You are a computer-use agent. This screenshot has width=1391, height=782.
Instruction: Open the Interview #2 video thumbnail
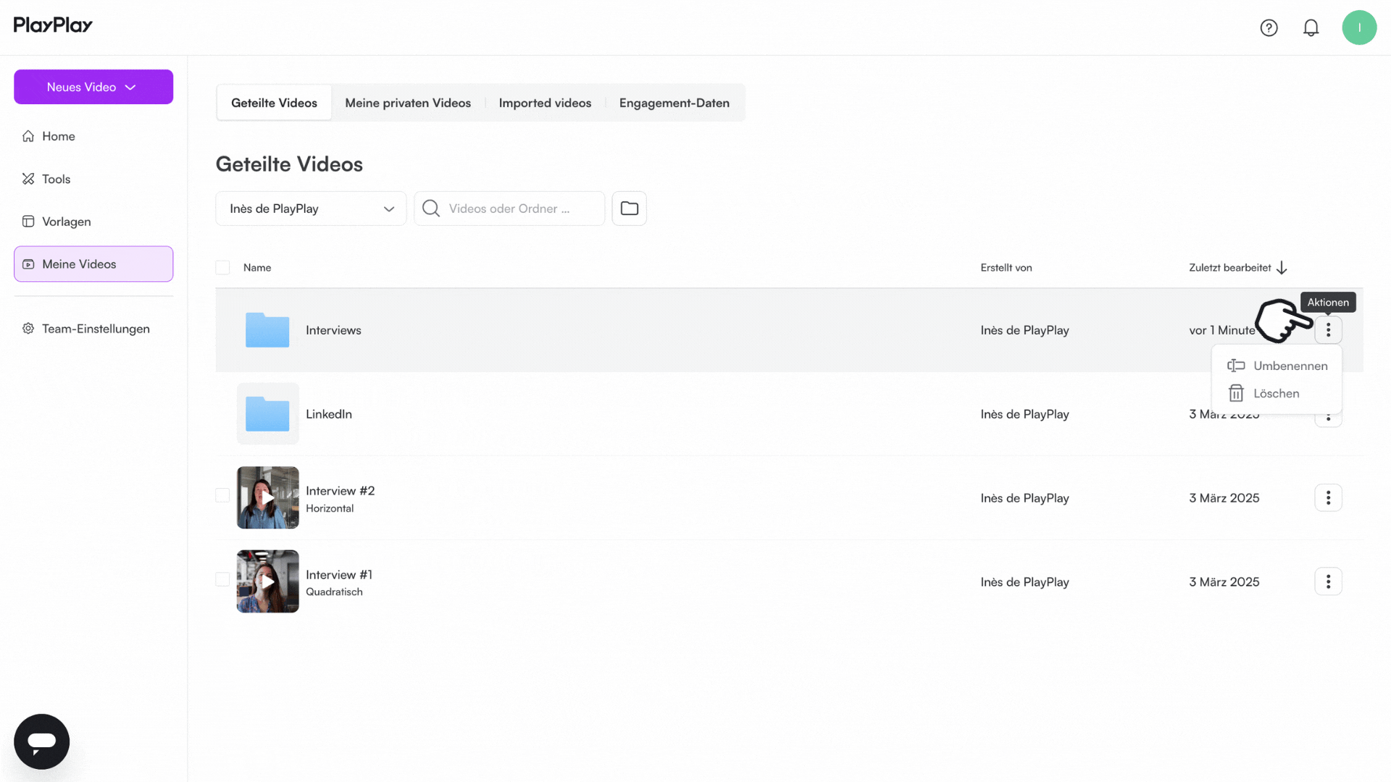tap(267, 497)
